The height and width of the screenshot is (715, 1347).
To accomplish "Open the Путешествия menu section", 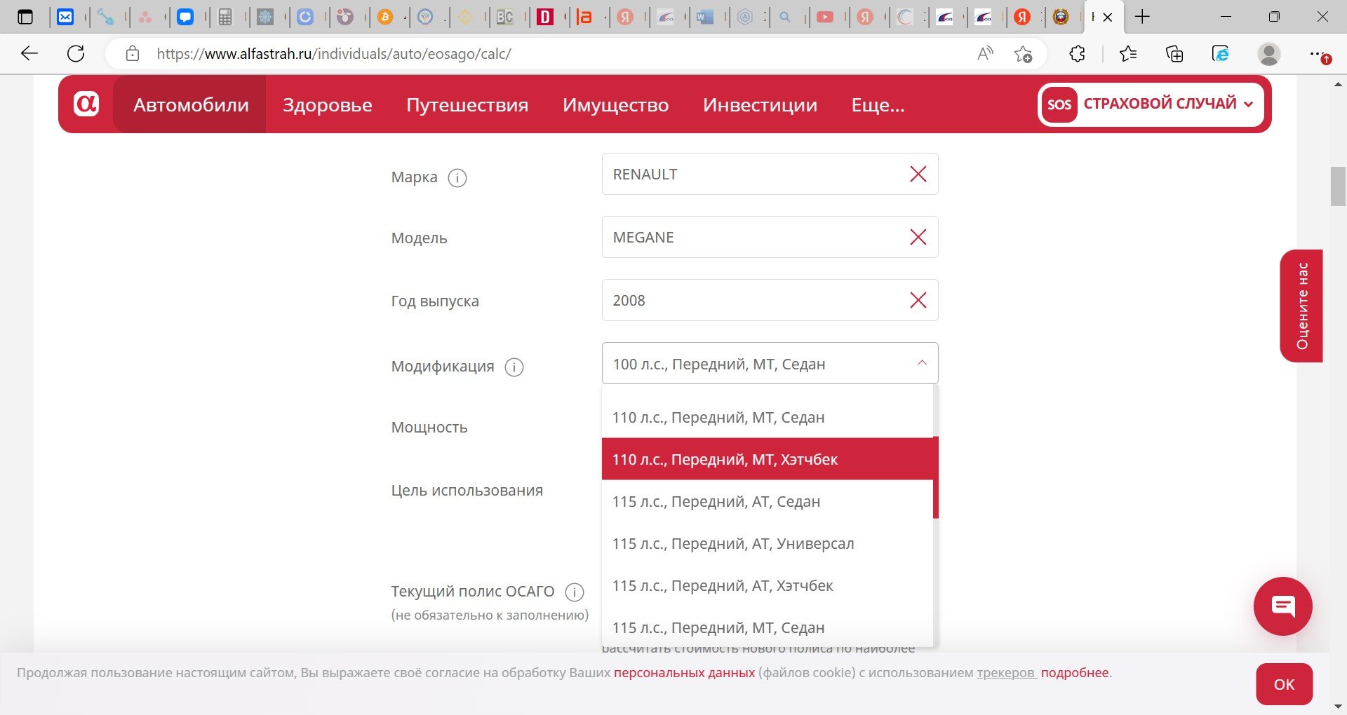I will [x=467, y=104].
